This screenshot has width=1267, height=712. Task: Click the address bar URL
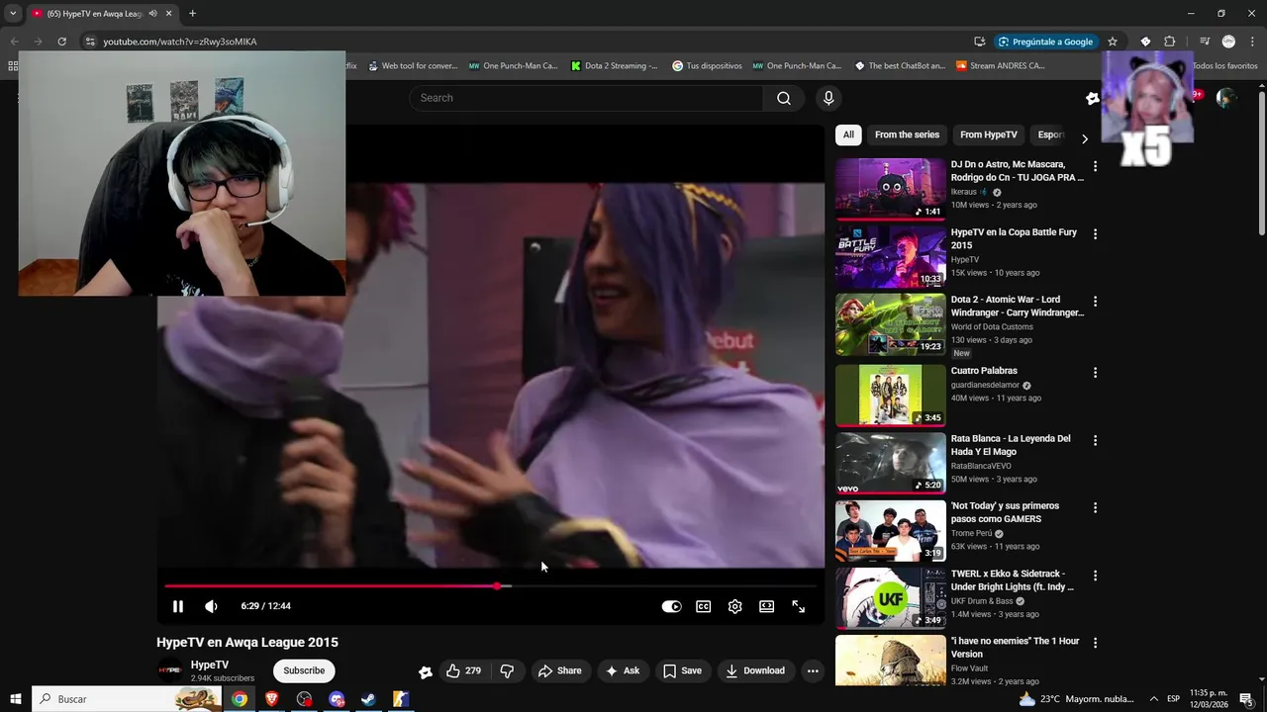180,42
